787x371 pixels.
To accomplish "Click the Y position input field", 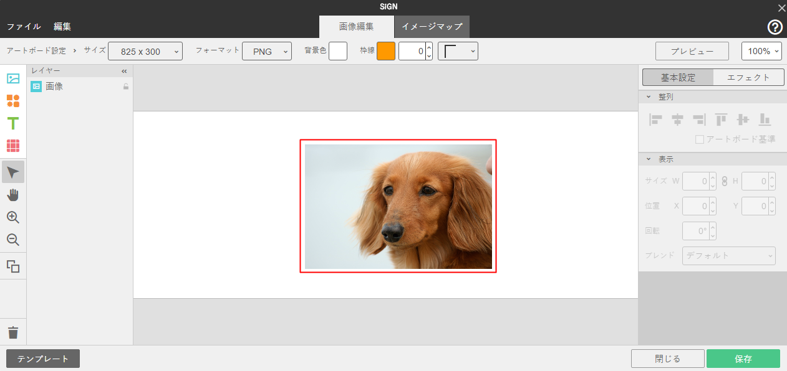I will tap(755, 206).
